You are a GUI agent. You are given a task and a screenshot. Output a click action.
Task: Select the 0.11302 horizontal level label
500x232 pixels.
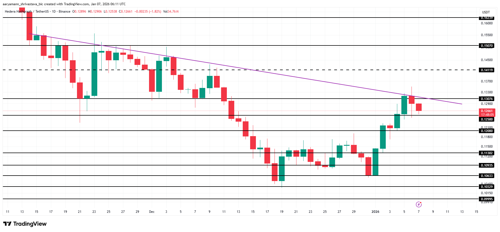tap(487, 153)
